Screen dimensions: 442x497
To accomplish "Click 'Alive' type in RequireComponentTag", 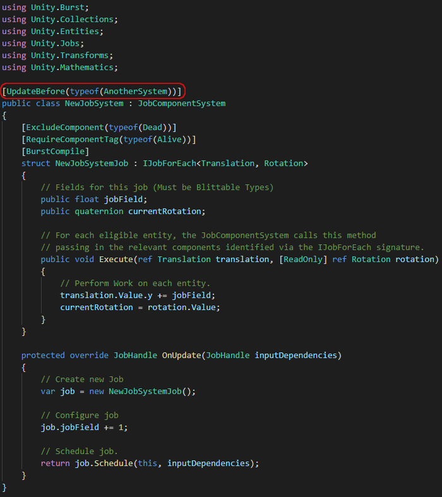I will coord(169,140).
